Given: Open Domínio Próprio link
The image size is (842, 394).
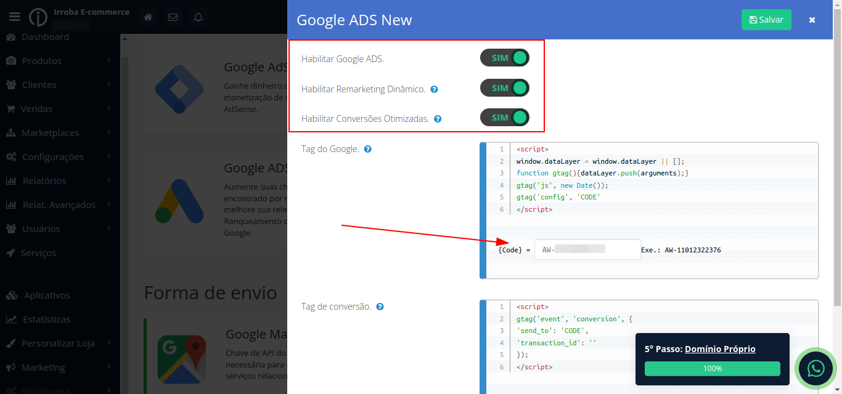Looking at the screenshot, I should pyautogui.click(x=720, y=349).
